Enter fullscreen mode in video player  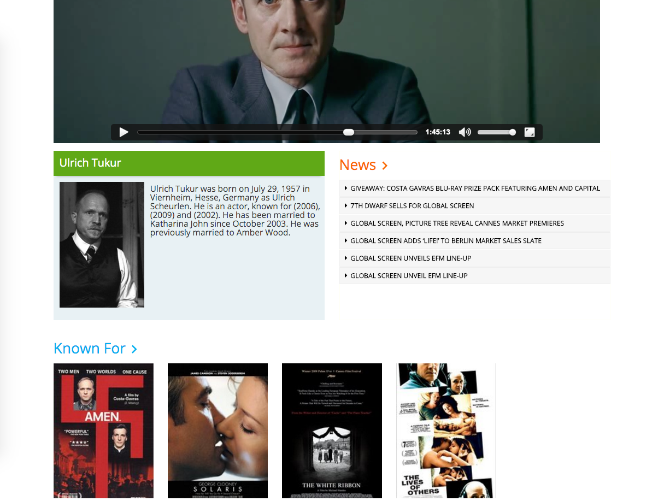click(529, 132)
